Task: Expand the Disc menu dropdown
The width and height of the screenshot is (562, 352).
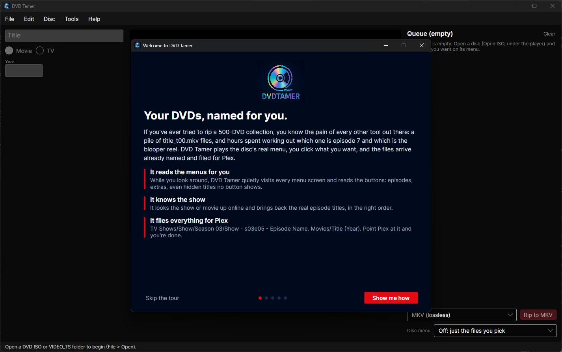Action: (x=495, y=331)
